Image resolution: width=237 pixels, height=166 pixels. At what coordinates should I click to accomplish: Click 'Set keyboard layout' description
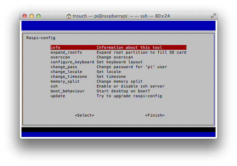point(120,62)
